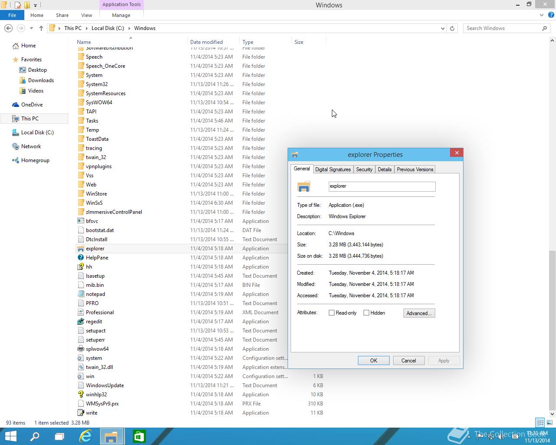The image size is (556, 445).
Task: Click the HelpPane file icon
Action: pyautogui.click(x=80, y=258)
